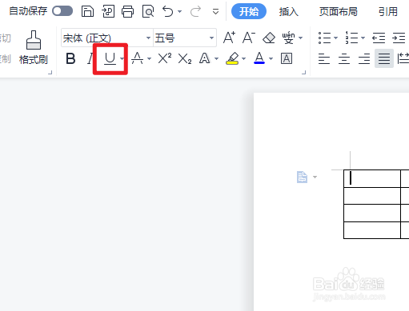Click the decrease indent icon
This screenshot has width=409, height=311.
[379, 38]
